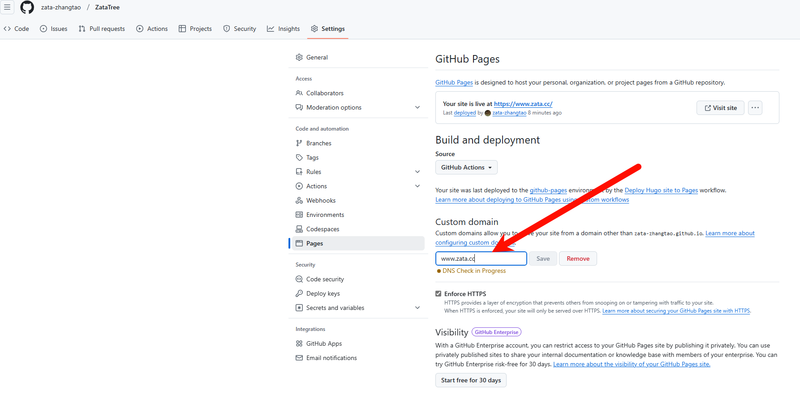Click Start free for 30 days
This screenshot has height=394, width=800.
(x=471, y=380)
